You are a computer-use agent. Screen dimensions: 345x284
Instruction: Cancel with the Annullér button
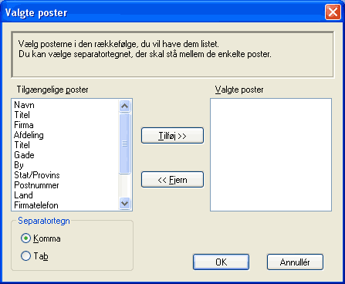[x=295, y=262]
